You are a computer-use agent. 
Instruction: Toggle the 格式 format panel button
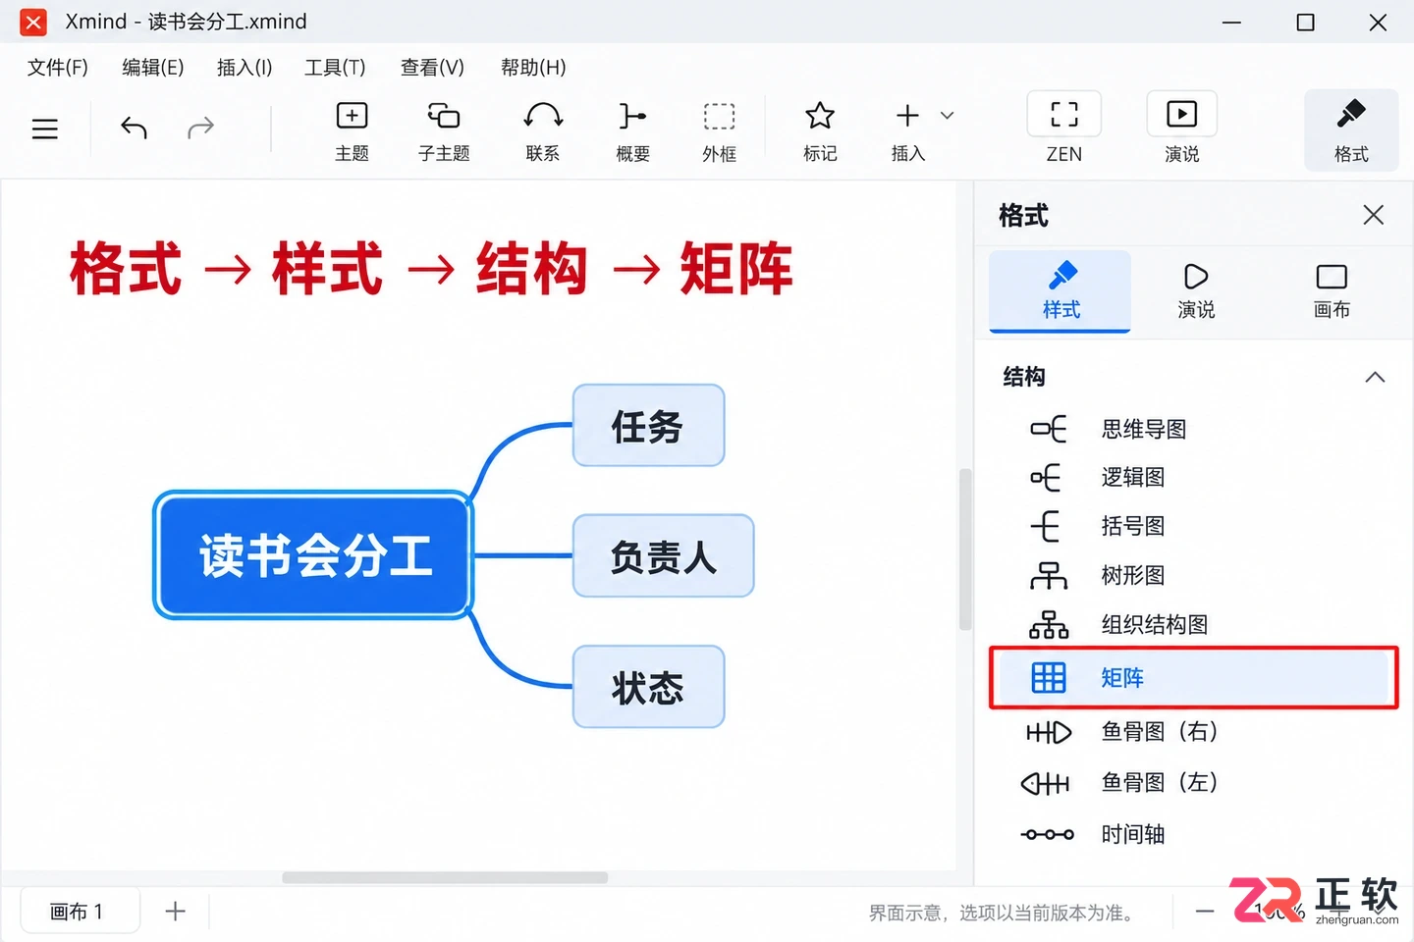(1351, 131)
